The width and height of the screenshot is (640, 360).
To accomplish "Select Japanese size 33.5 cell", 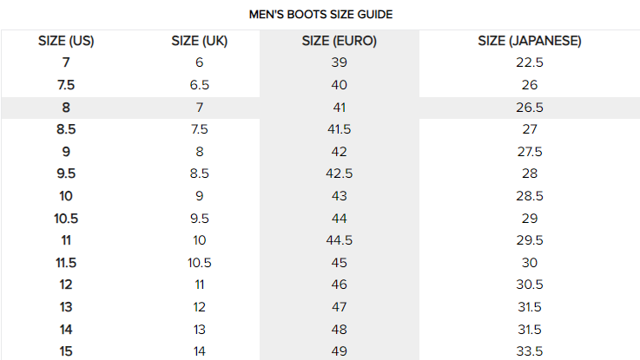I will (530, 350).
